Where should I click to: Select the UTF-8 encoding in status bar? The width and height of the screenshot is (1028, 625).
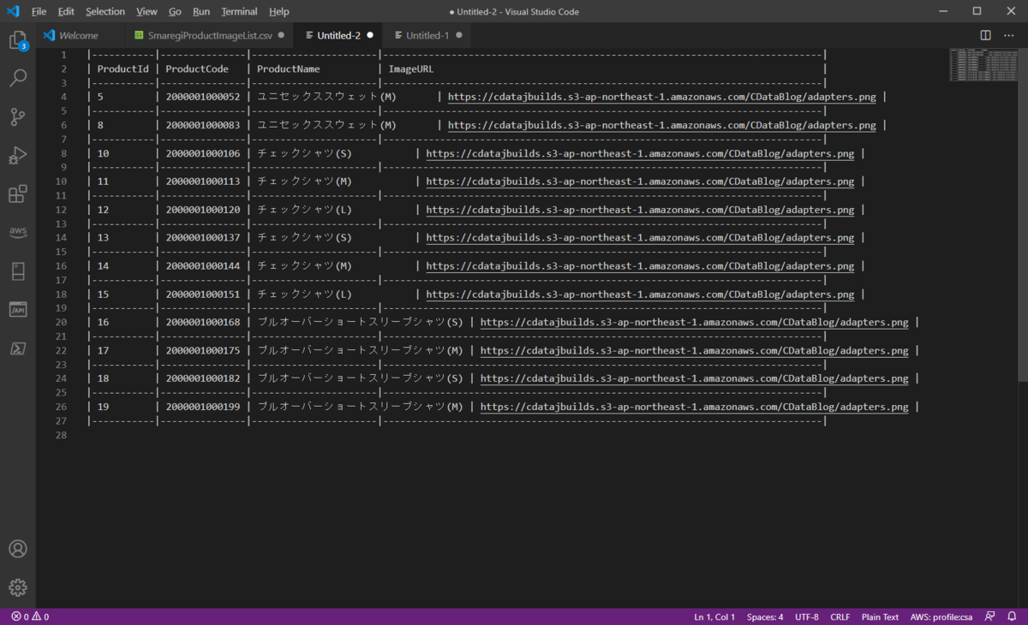click(806, 616)
